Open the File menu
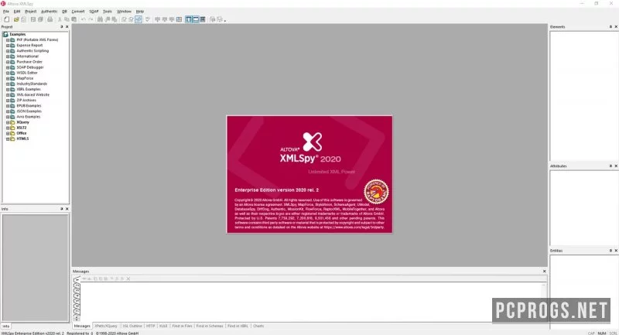This screenshot has width=619, height=335. click(6, 12)
